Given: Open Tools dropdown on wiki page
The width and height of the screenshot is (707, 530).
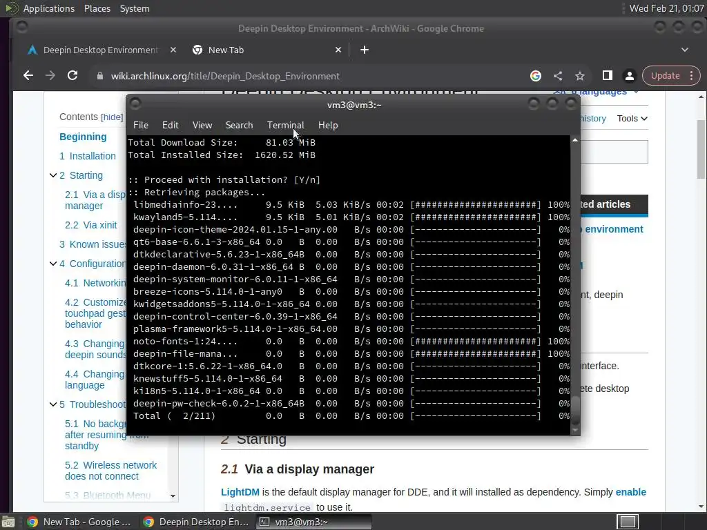Looking at the screenshot, I should [632, 119].
